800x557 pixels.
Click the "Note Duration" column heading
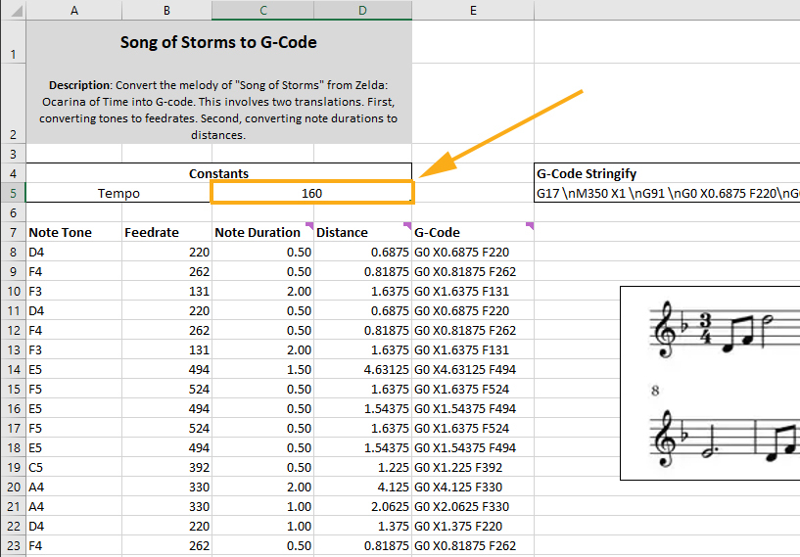pos(262,232)
